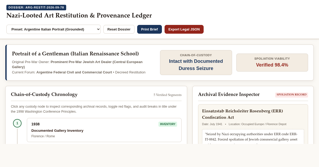Click the Nazi-Looted Art Restitution page title
Viewport: 319px width, 167px height.
pyautogui.click(x=79, y=15)
